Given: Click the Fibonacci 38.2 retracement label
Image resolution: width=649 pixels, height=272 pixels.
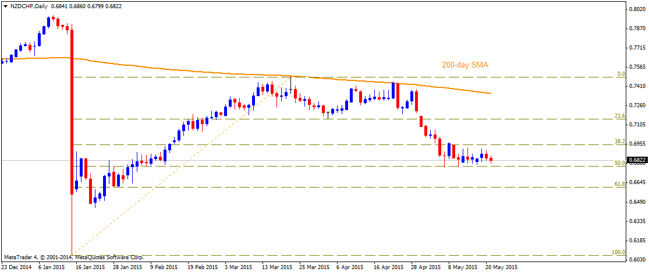Looking at the screenshot, I should tap(620, 142).
